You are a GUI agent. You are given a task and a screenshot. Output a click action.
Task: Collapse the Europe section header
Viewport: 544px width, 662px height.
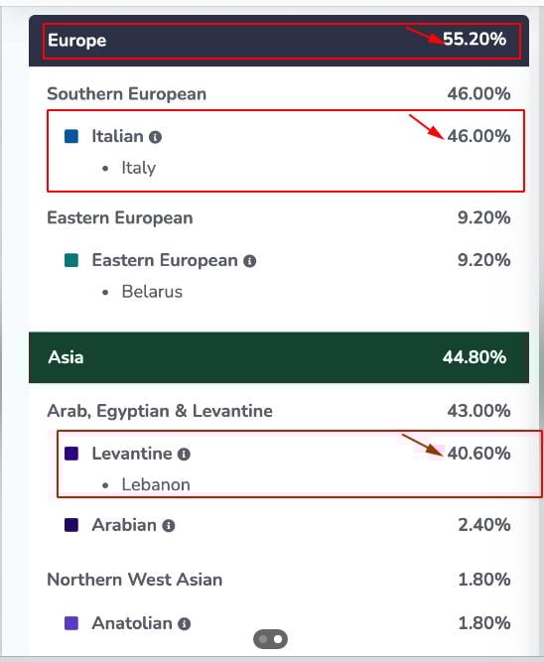pos(279,41)
